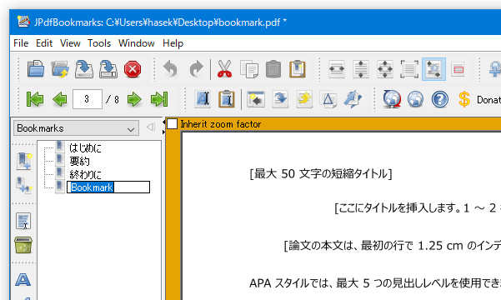The height and width of the screenshot is (300, 501).
Task: Open the Bookmarks panel dropdown
Action: point(76,128)
